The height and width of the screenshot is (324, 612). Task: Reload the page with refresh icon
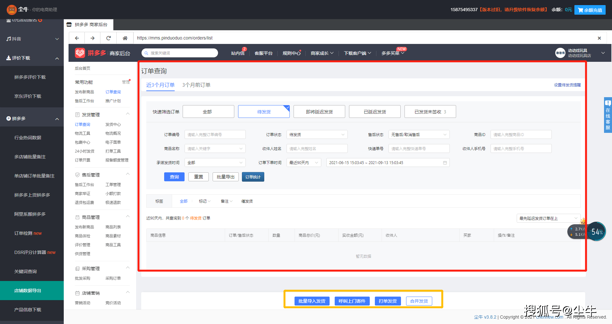tap(108, 38)
